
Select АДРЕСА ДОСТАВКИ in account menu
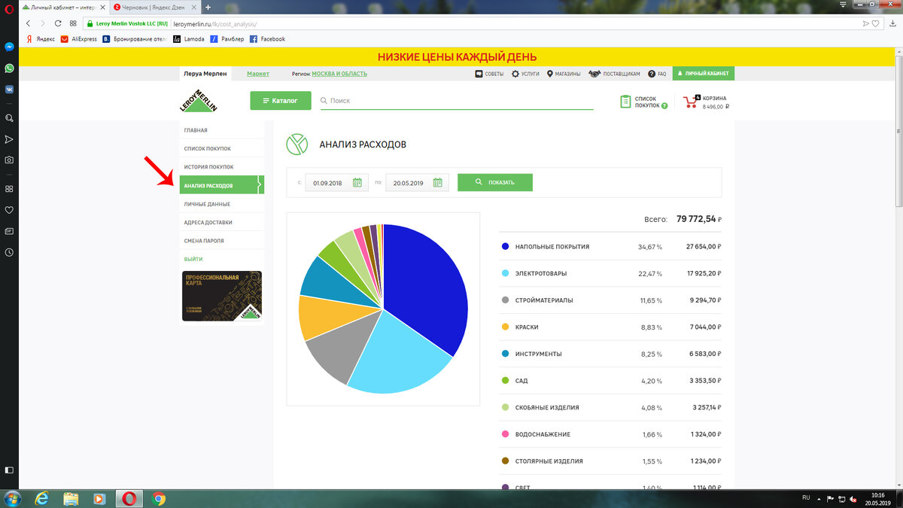pyautogui.click(x=222, y=222)
